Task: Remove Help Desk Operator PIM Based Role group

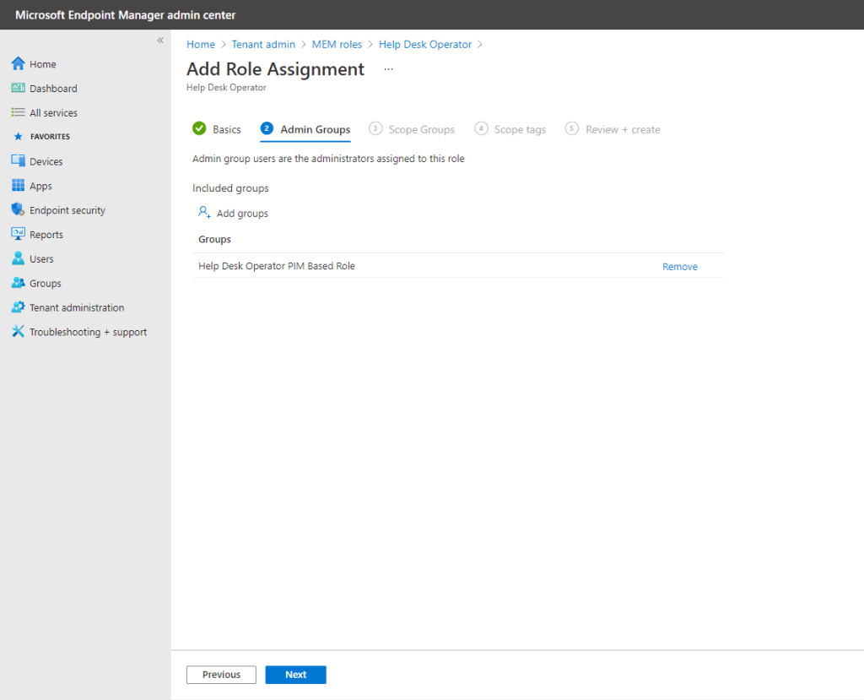Action: coord(679,267)
